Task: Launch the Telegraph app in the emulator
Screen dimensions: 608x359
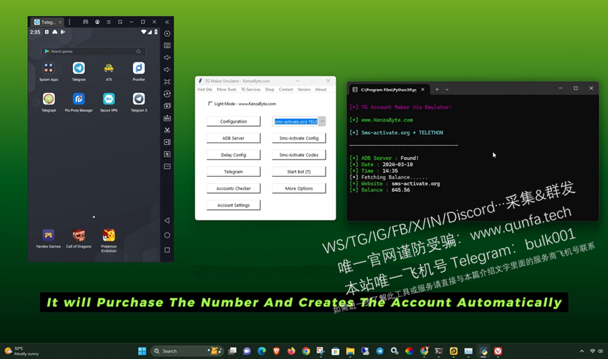Action: click(49, 99)
